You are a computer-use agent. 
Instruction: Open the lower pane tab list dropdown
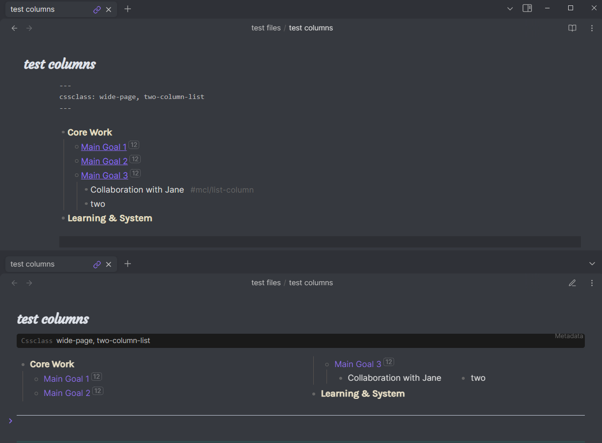click(592, 264)
